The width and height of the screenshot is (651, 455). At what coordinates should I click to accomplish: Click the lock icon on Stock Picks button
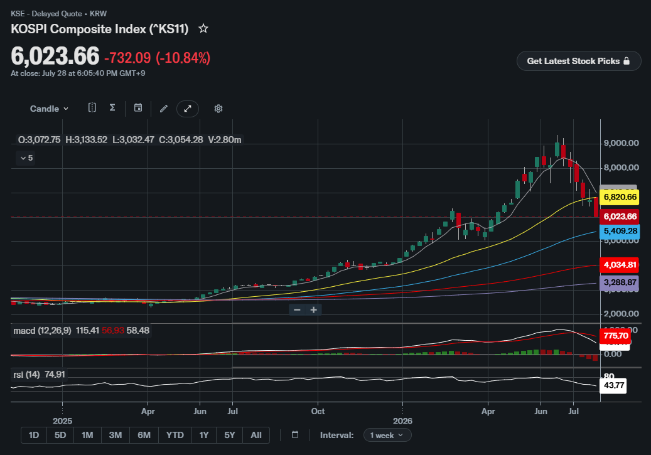(627, 61)
